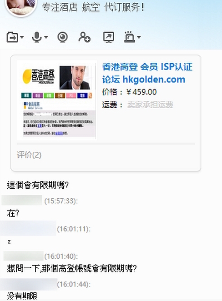Image resolution: width=222 pixels, height=301 pixels.
Task: Start a voice call with microphone icon
Action: click(x=37, y=37)
